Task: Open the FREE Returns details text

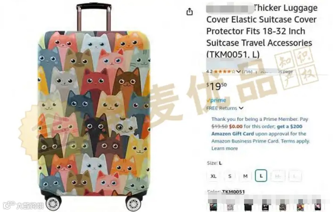Action: pyautogui.click(x=221, y=108)
